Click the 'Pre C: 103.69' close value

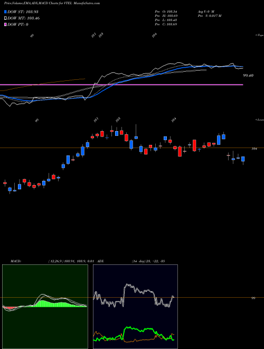(166, 24)
